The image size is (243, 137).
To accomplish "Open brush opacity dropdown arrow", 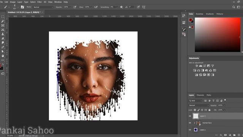I will 70,7.
